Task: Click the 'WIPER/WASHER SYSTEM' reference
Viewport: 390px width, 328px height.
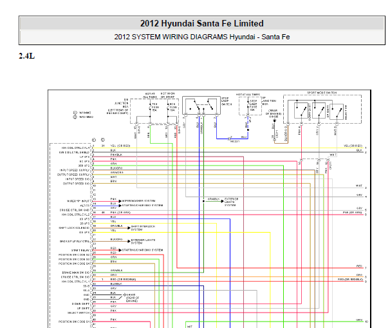Action: [x=138, y=201]
